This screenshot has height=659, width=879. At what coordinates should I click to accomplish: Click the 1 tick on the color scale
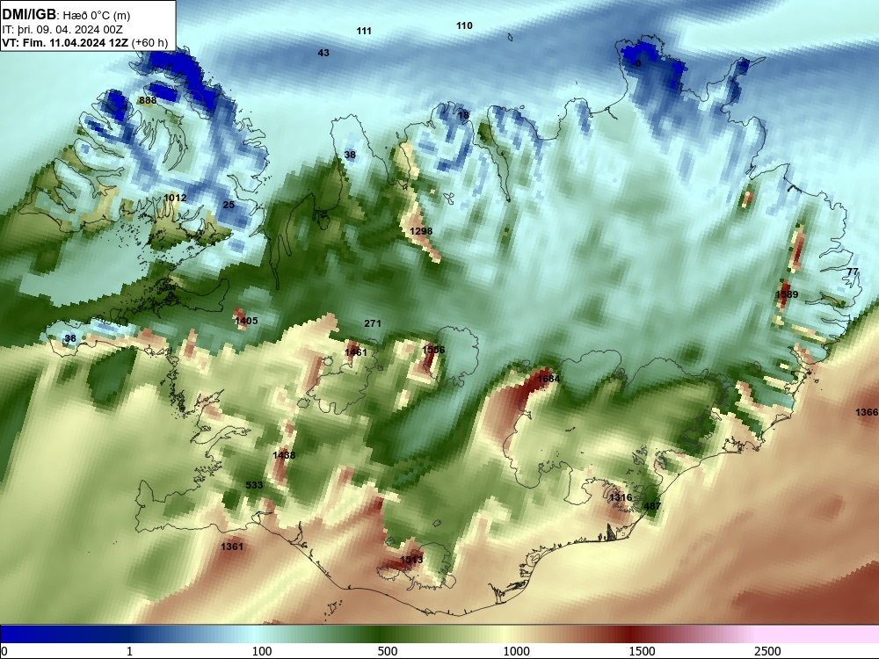pyautogui.click(x=129, y=651)
